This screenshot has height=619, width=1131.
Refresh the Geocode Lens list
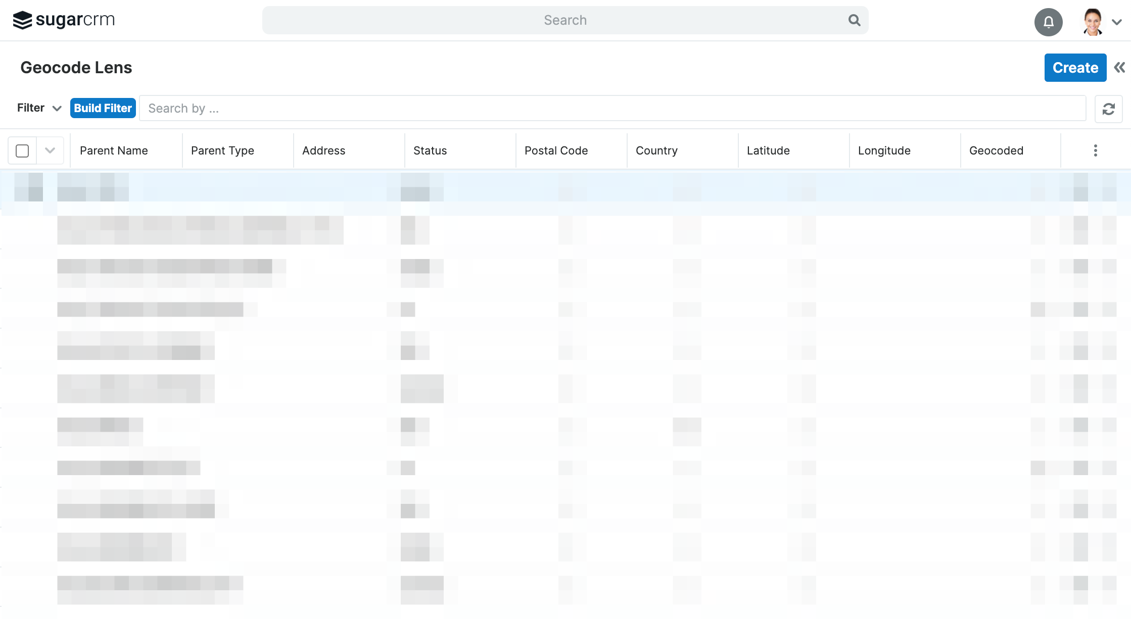tap(1108, 109)
